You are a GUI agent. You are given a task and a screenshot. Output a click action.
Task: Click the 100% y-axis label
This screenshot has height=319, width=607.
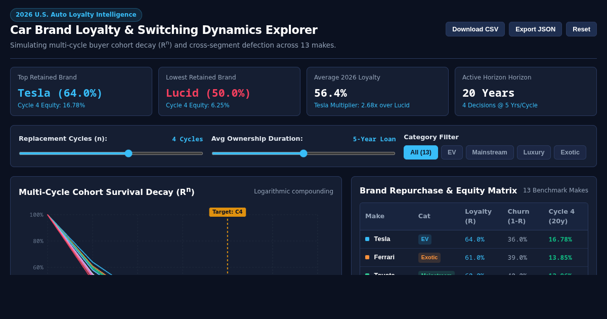[36, 215]
